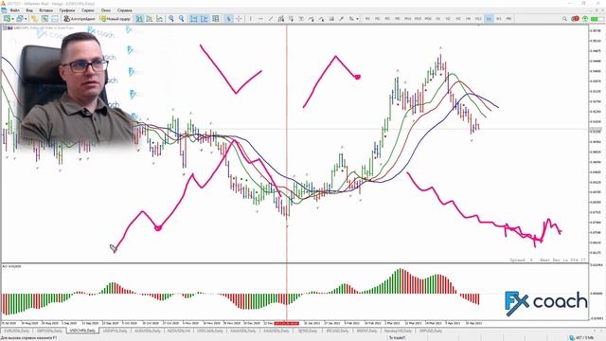The height and width of the screenshot is (341, 606).
Task: Switch chart to line chart icon
Action: [159, 19]
